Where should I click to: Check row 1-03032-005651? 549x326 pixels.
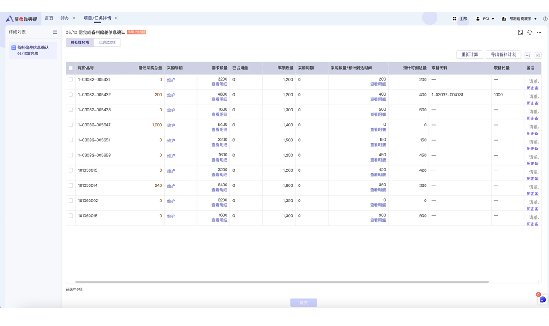point(71,140)
